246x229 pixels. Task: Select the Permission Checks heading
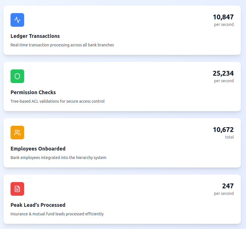33,92
